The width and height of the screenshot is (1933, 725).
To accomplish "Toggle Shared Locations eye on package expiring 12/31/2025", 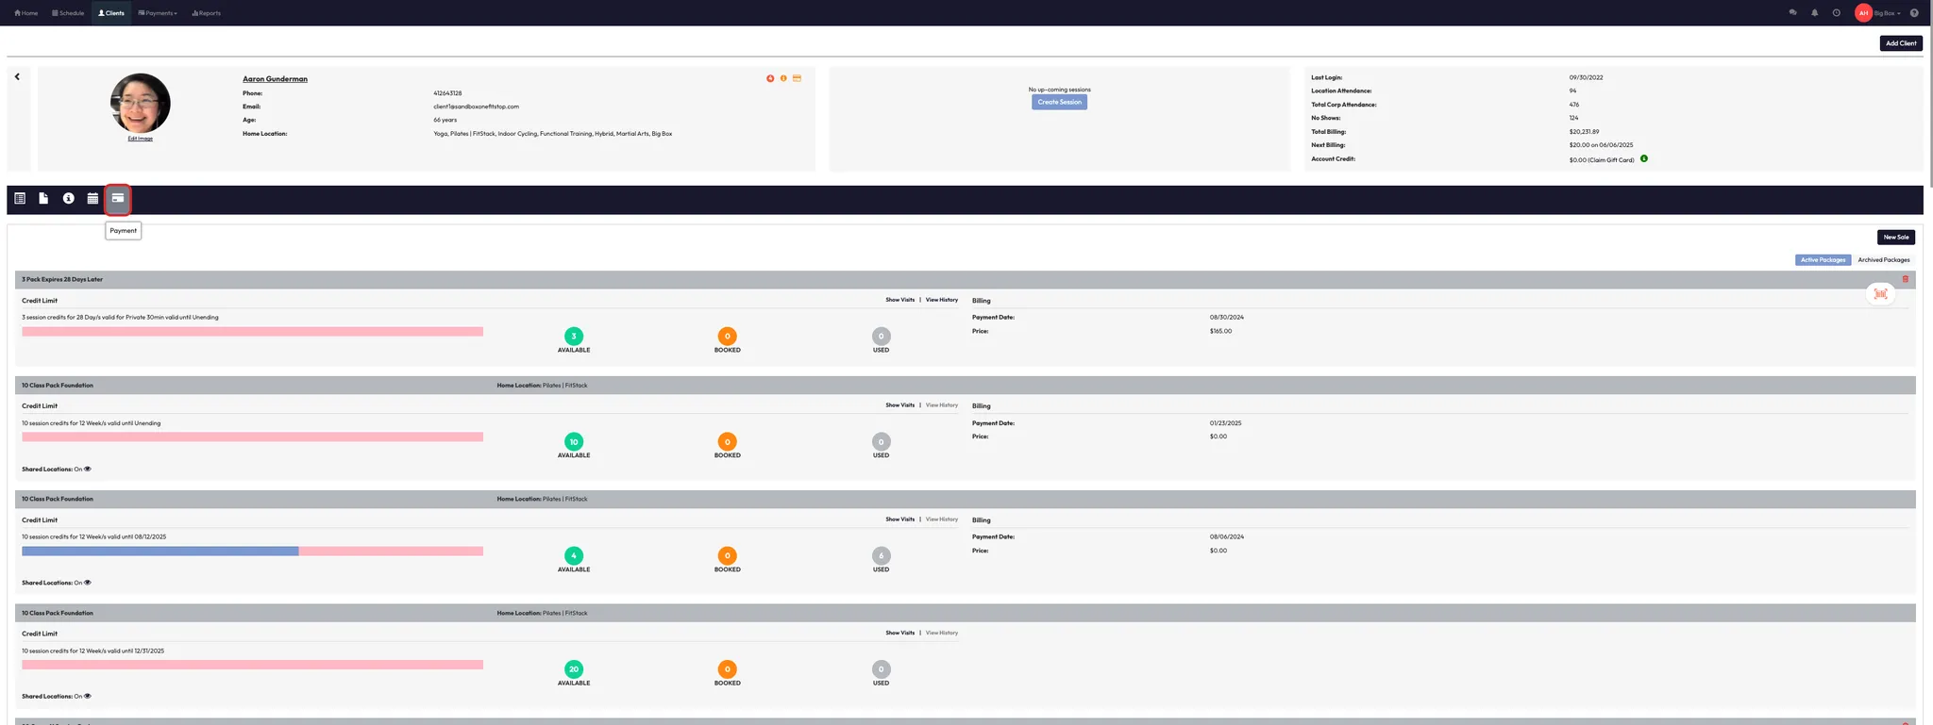I will [x=88, y=697].
